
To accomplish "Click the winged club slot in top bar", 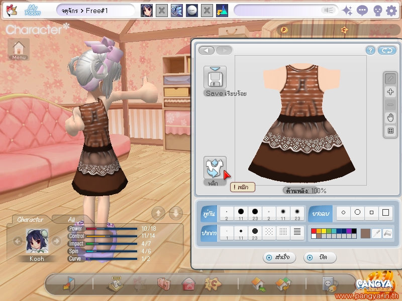I will [x=177, y=11].
